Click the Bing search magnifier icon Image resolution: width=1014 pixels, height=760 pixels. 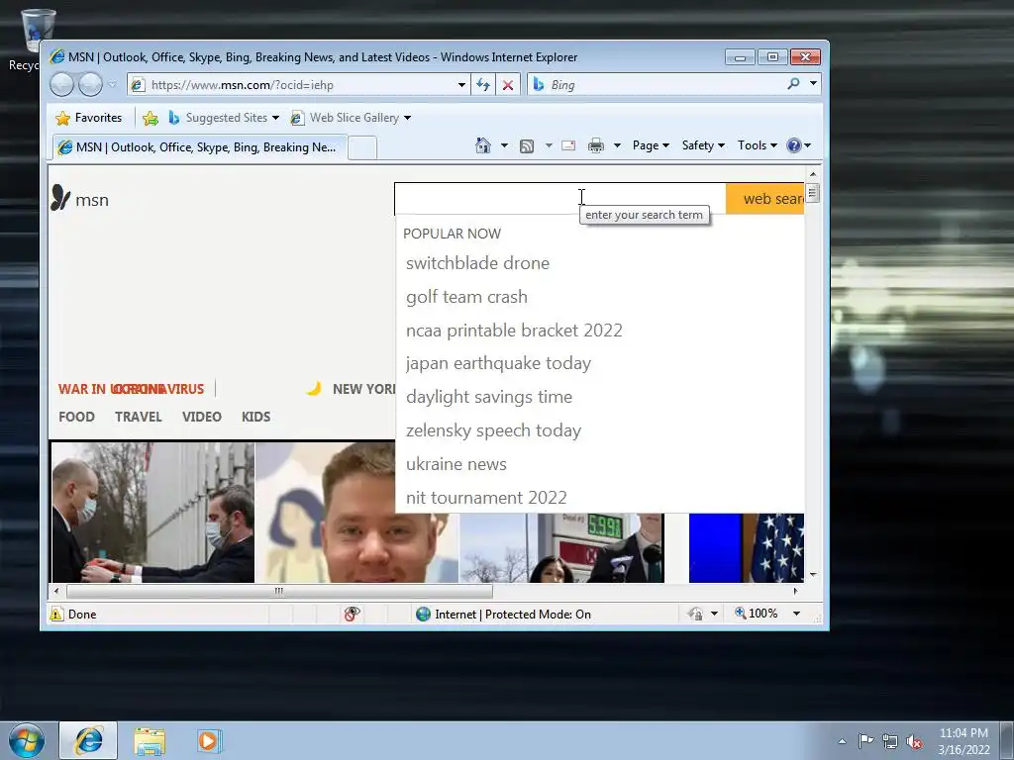tap(793, 84)
